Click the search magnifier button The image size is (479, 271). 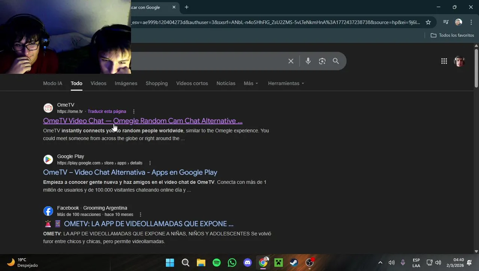tap(336, 61)
